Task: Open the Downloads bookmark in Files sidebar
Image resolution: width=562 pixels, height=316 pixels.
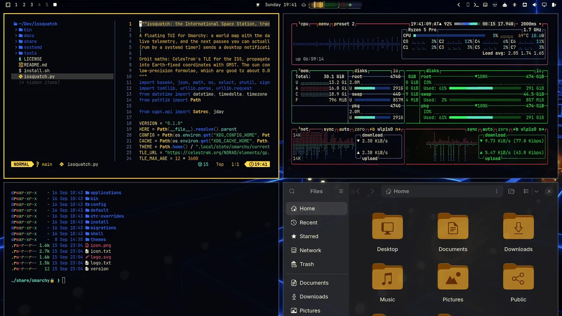Action: tap(317, 296)
